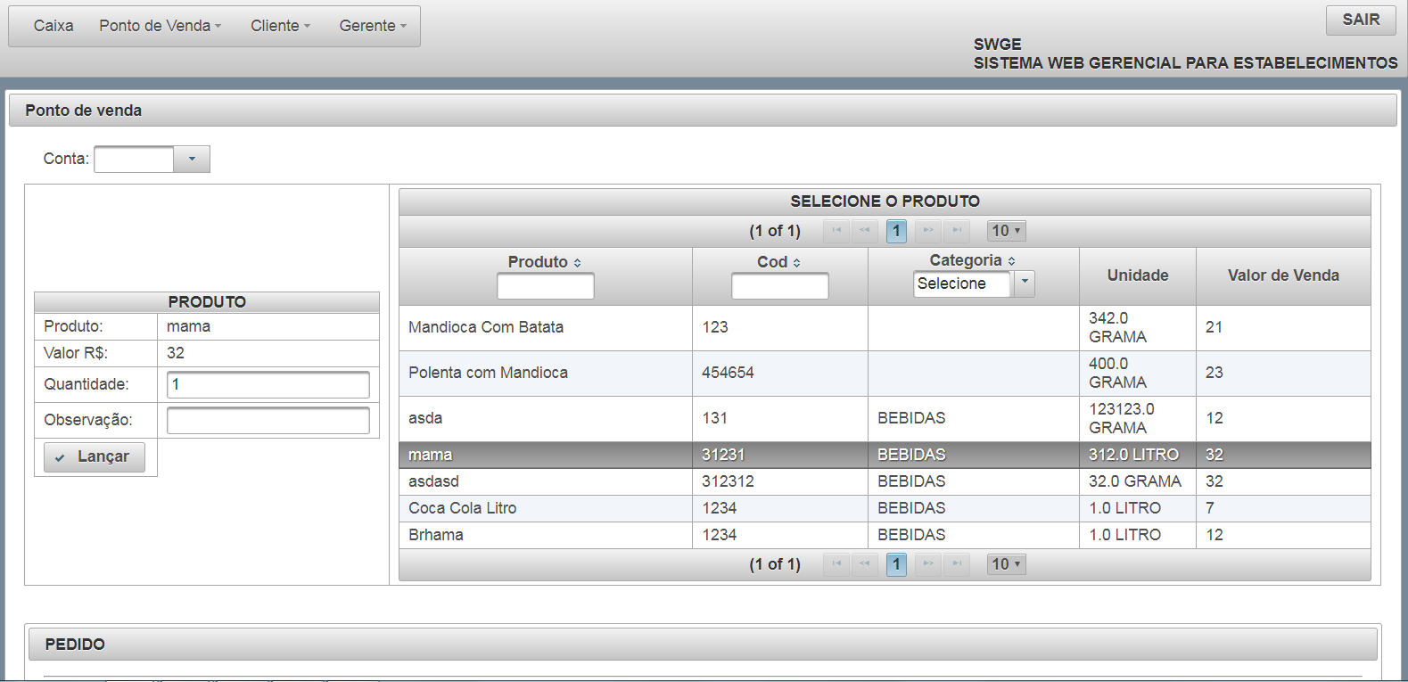Go to previous page in bottom paginator
Image resolution: width=1408 pixels, height=682 pixels.
(865, 564)
